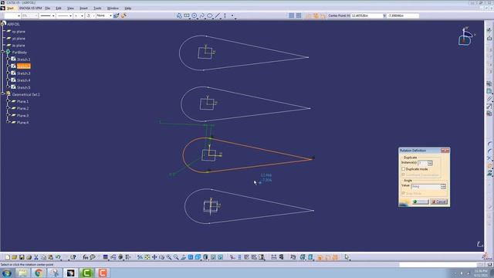Viewport: 494px width, 278px height.
Task: Open Chrome from the taskbar
Action: click(39, 273)
